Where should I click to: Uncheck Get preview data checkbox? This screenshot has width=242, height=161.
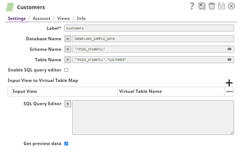66,143
